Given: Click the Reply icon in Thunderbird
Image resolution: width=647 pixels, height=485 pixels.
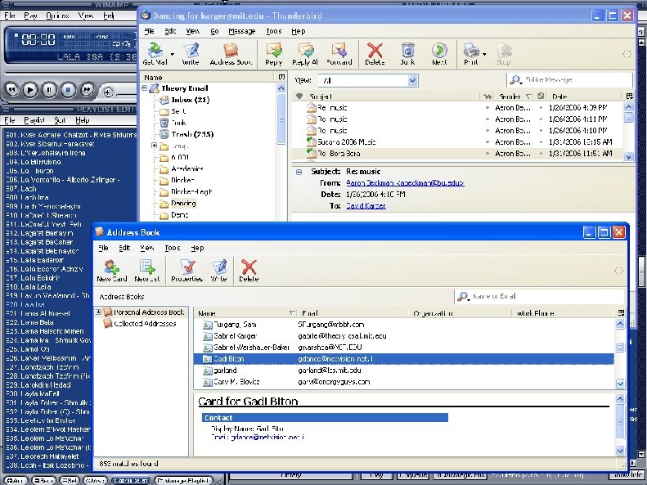Looking at the screenshot, I should pos(273,54).
